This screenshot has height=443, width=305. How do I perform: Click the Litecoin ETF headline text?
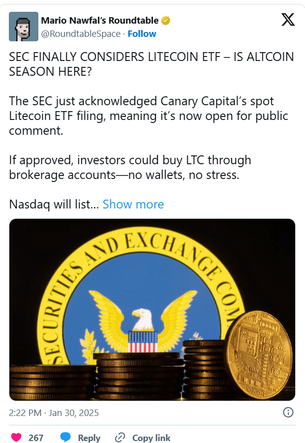pyautogui.click(x=152, y=64)
